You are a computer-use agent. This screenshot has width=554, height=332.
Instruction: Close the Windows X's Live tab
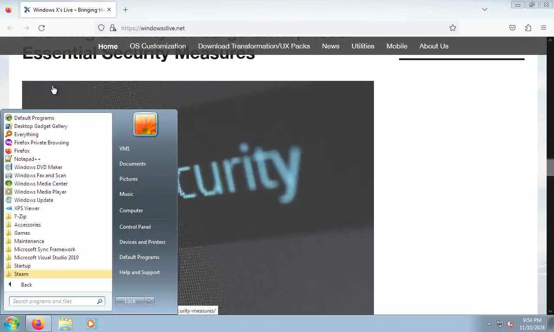coord(109,10)
